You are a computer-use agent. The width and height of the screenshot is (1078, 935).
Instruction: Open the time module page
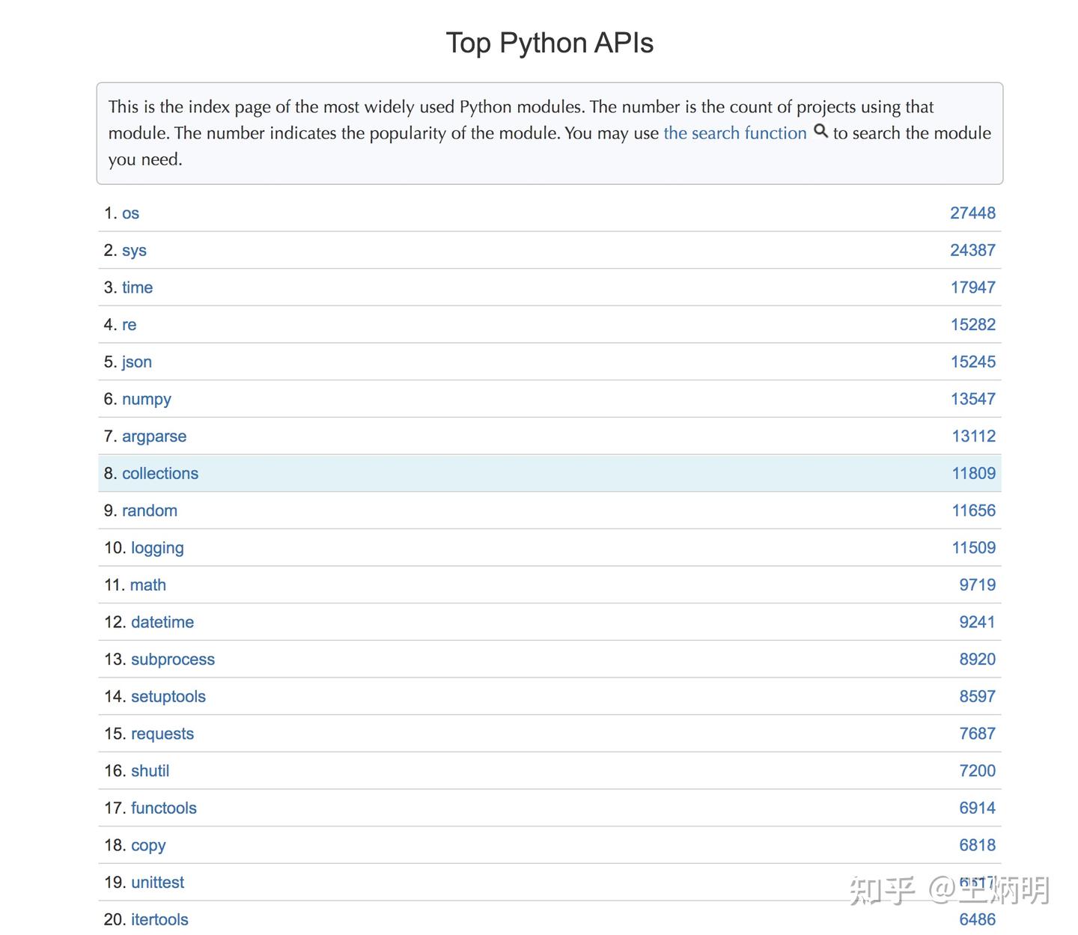pos(138,287)
